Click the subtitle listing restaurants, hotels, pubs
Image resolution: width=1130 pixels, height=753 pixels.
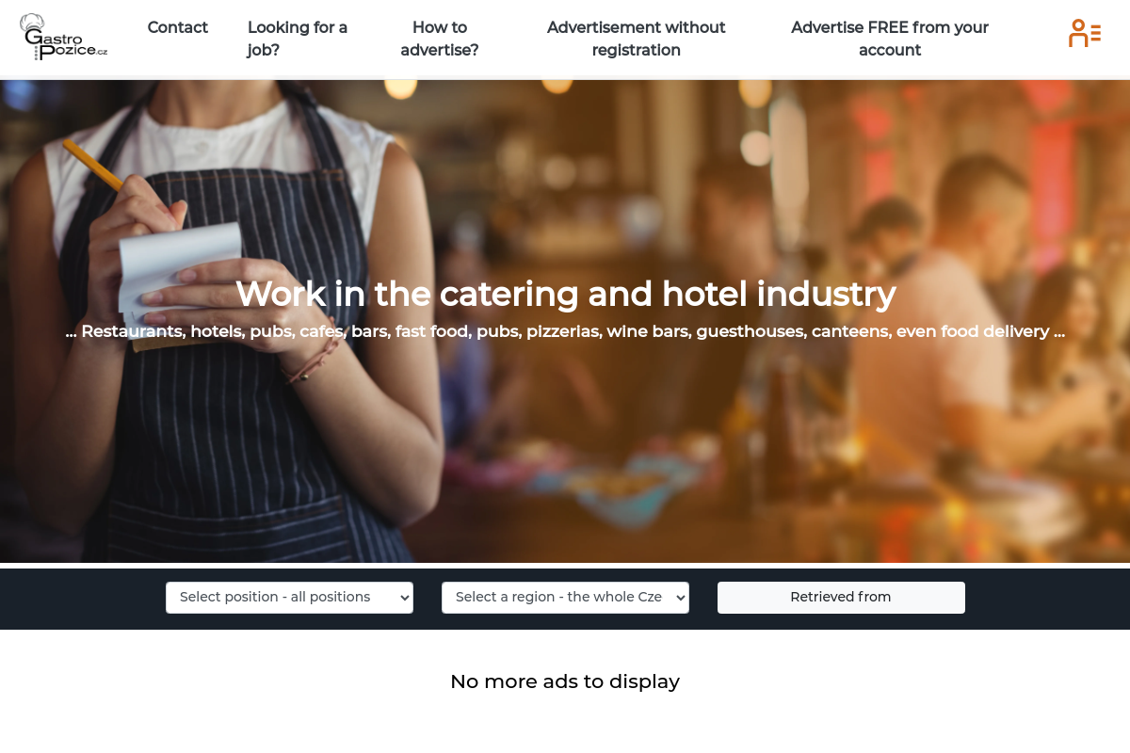coord(565,331)
